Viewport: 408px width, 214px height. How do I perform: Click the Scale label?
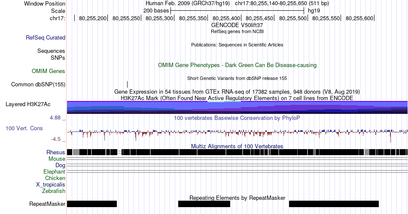tap(58, 11)
